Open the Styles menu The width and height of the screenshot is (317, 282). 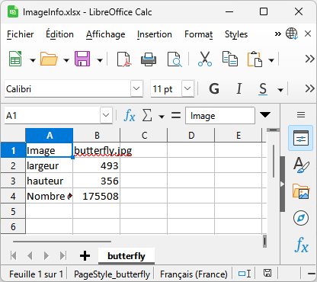[236, 34]
